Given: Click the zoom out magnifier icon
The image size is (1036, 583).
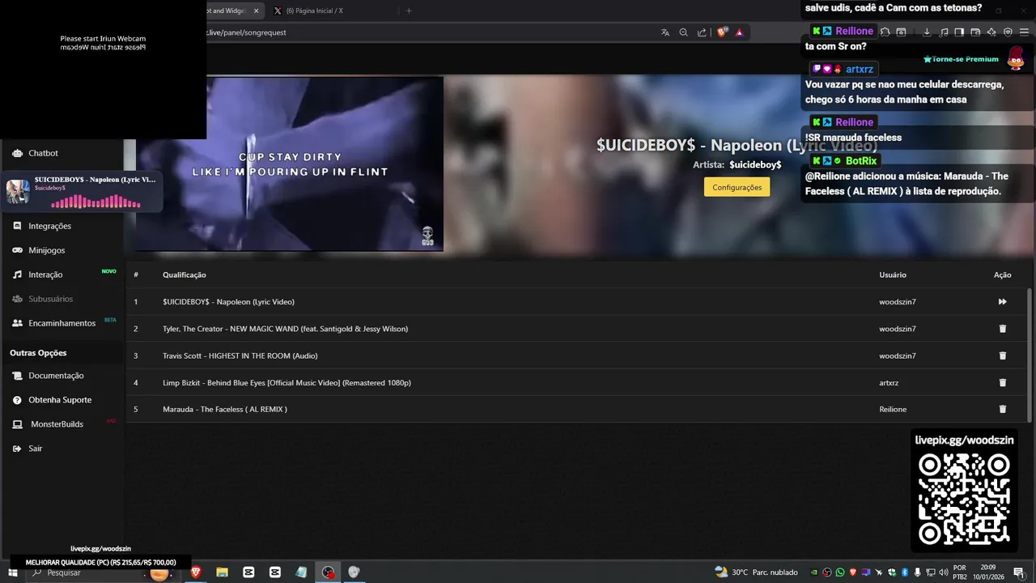Looking at the screenshot, I should tap(683, 32).
